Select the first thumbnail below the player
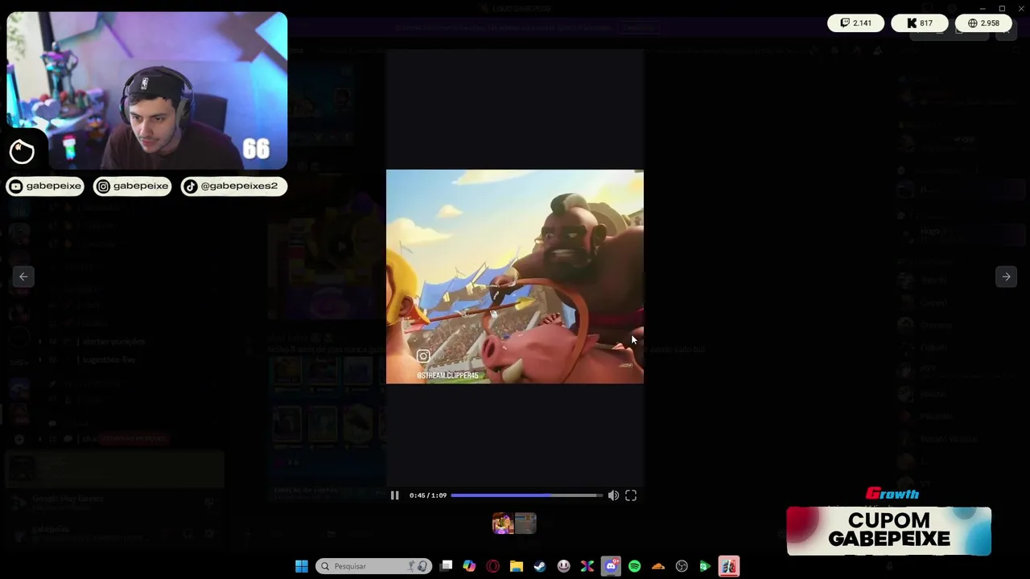Image resolution: width=1030 pixels, height=579 pixels. click(503, 524)
